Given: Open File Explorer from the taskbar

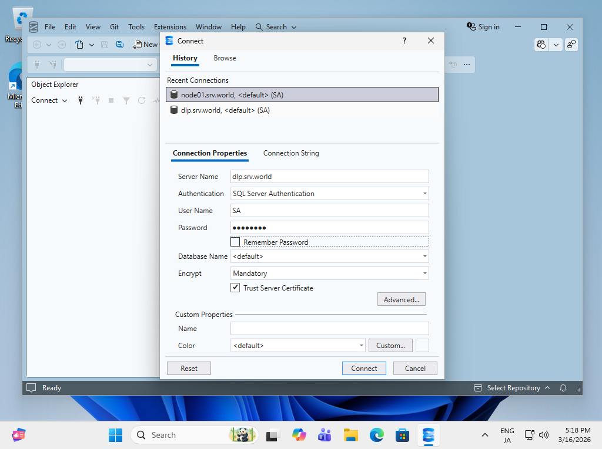Looking at the screenshot, I should pyautogui.click(x=350, y=435).
